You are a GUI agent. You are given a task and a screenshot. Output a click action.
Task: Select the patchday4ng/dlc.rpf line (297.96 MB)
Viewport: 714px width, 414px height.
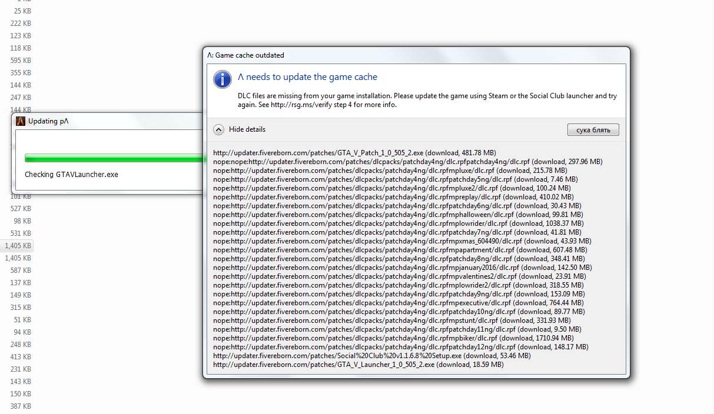pos(408,162)
